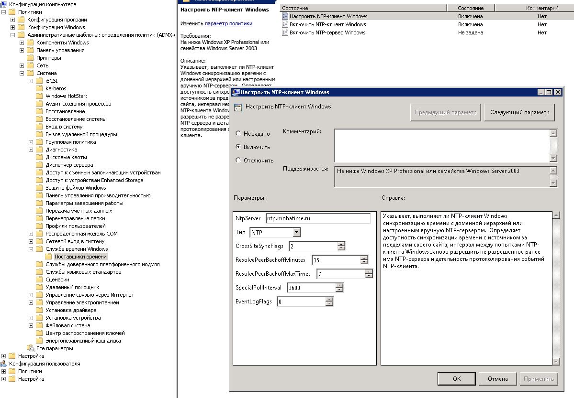Click the Kerberos folder icon

[x=39, y=88]
